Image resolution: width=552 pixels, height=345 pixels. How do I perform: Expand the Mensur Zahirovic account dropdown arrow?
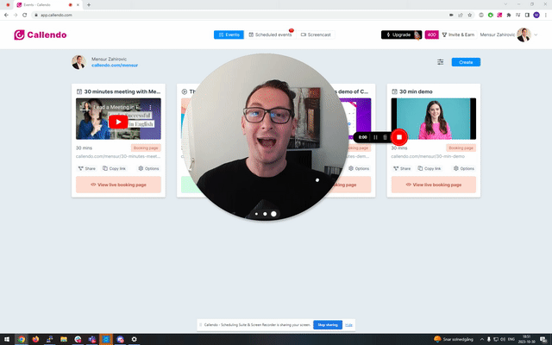536,34
